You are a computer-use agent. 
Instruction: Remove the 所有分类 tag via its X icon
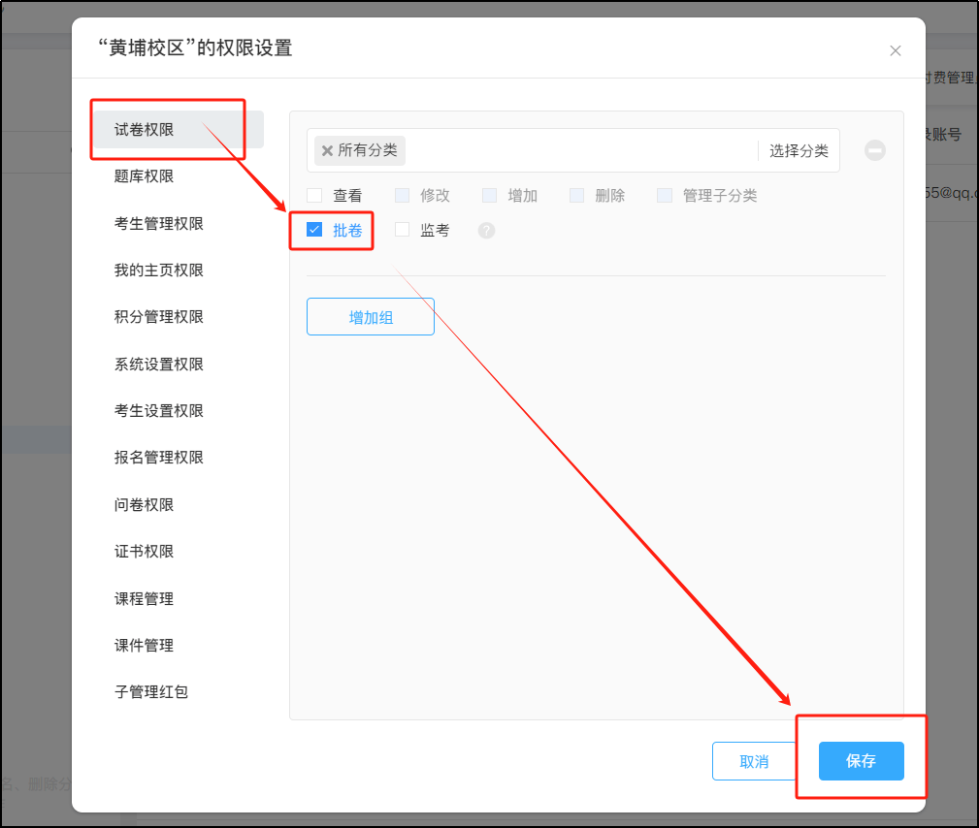point(327,151)
